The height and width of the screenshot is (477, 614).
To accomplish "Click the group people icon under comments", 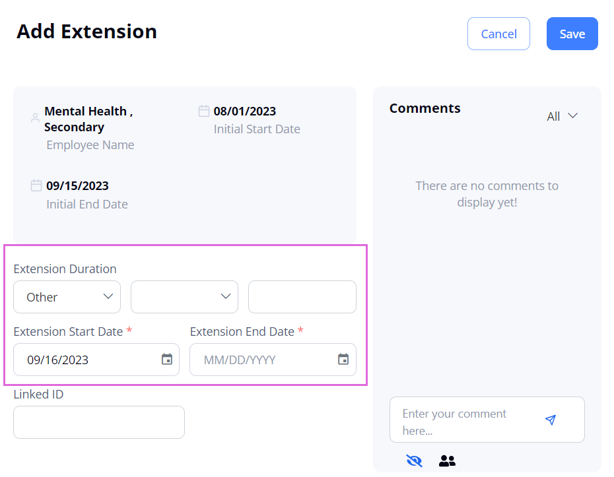I will click(447, 461).
